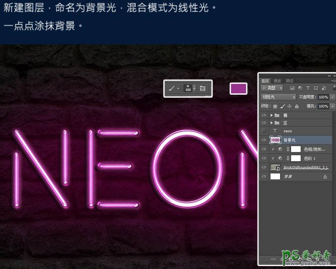Click the link layers icon at panel bottom
The height and width of the screenshot is (269, 336).
tap(273, 258)
